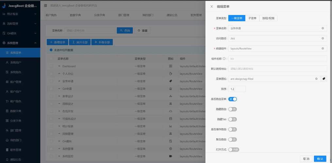
Task: Click the 在线开发 row cloud icon
Action: [171, 111]
